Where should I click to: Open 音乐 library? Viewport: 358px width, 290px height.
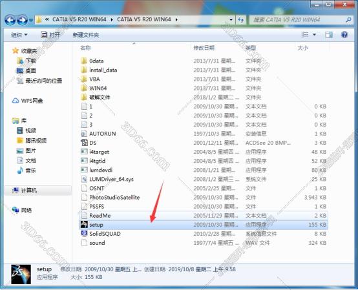point(26,171)
